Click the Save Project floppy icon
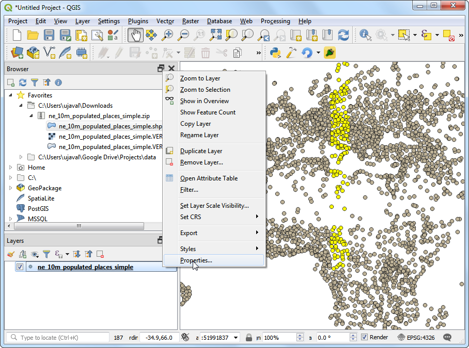Viewport: 469px width, 348px height. (49, 35)
